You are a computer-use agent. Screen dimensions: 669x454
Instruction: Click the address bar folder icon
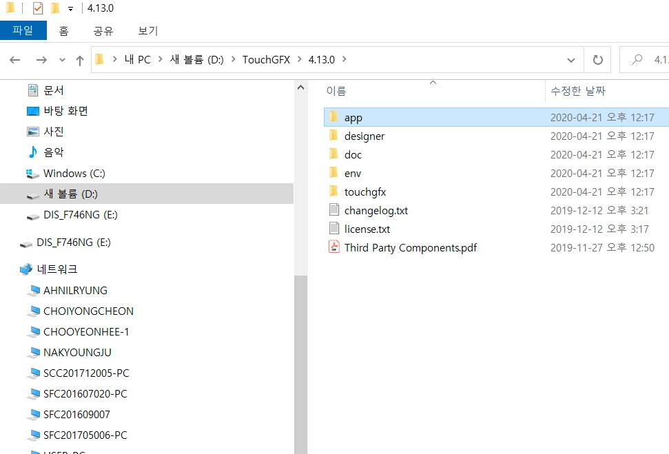(99, 59)
